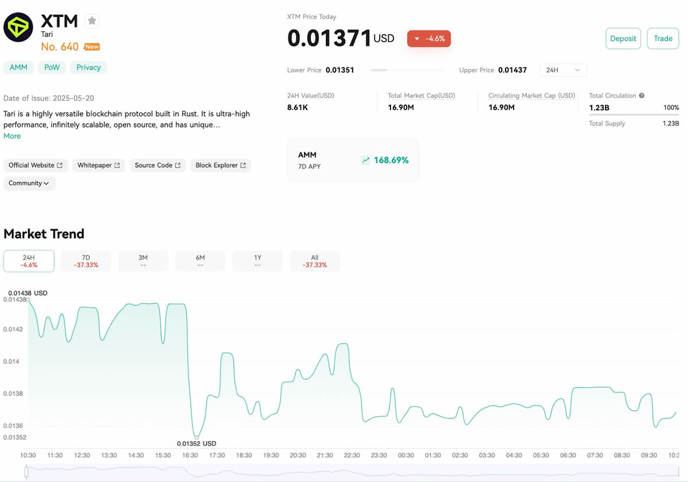Switch to the 1Y trend tab

pos(257,261)
